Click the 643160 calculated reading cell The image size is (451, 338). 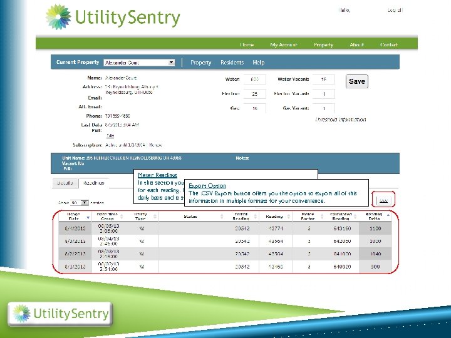tap(342, 228)
